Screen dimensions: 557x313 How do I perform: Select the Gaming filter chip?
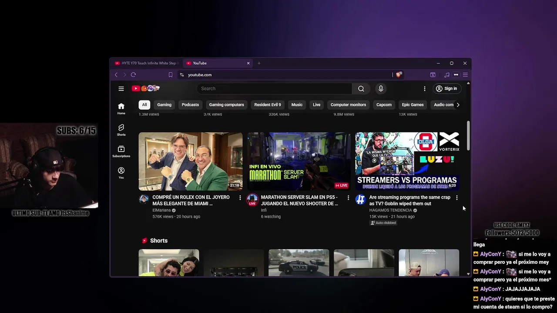click(164, 105)
